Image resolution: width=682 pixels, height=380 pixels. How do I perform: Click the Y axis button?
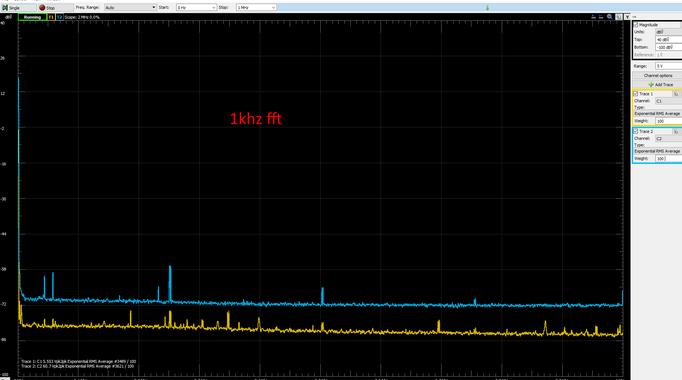tap(627, 17)
